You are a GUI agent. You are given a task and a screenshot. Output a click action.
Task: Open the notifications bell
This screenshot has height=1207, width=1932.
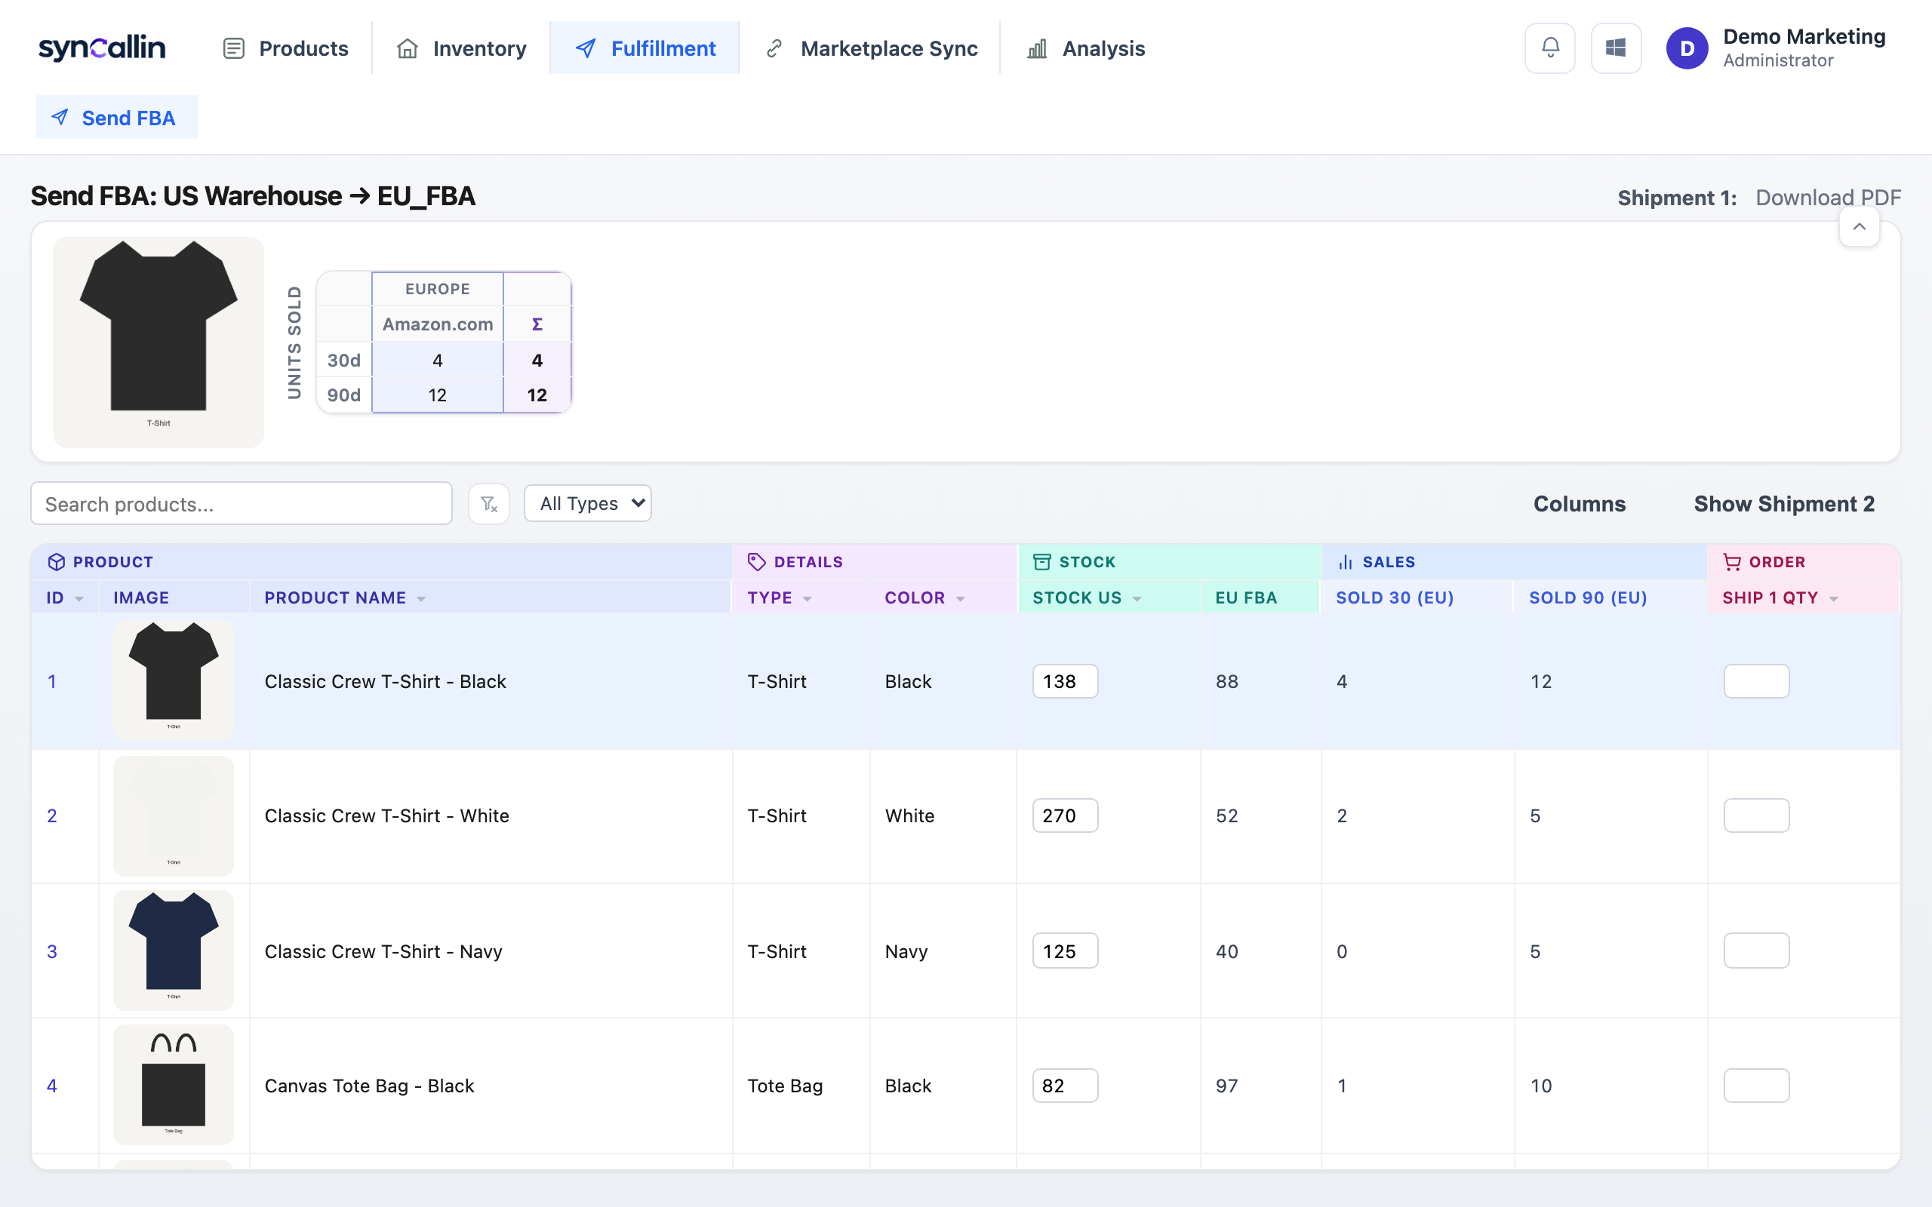pyautogui.click(x=1549, y=48)
